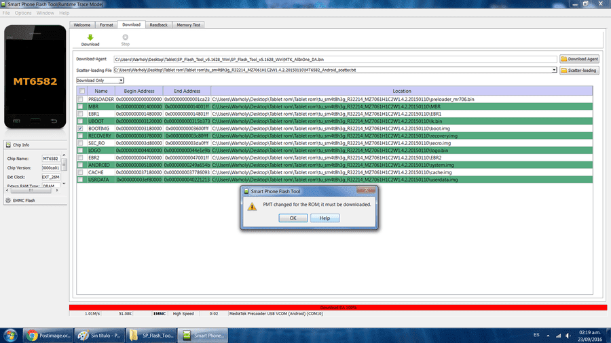Open the Help menu

point(64,13)
